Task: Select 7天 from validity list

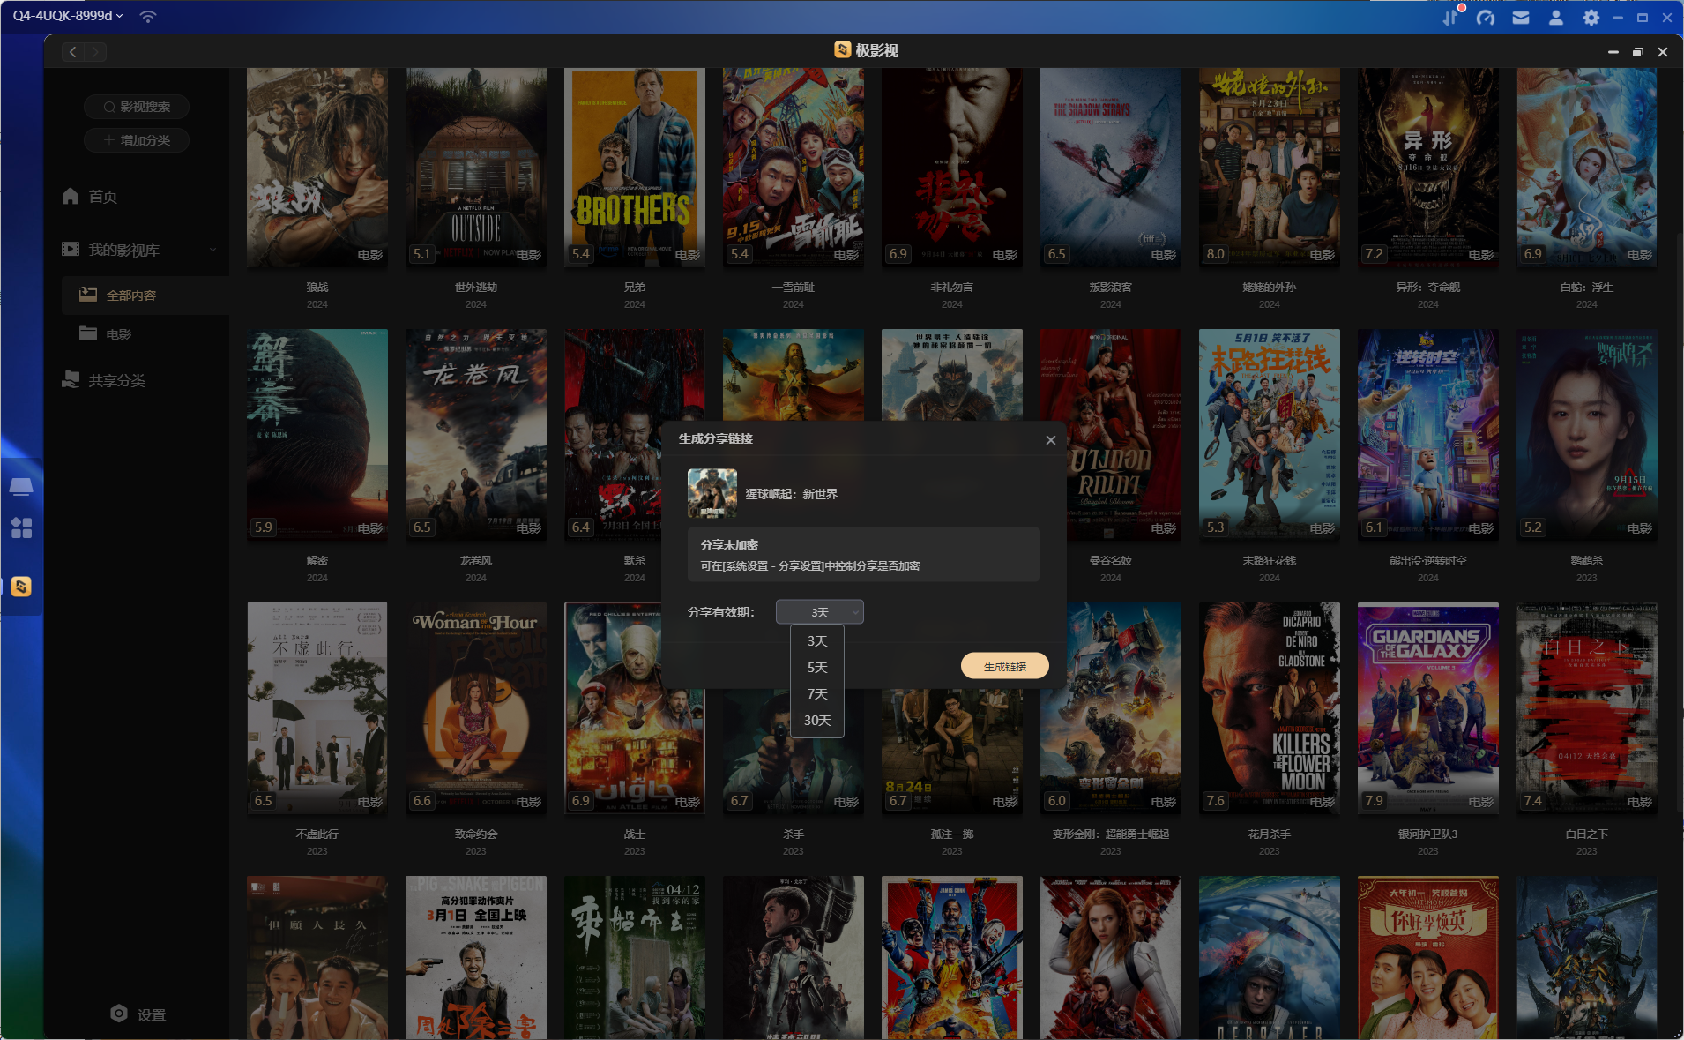Action: [x=817, y=694]
